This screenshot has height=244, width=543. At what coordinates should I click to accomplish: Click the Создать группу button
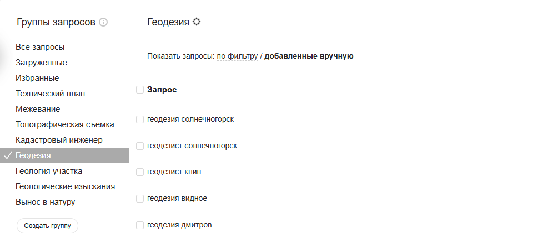click(47, 226)
